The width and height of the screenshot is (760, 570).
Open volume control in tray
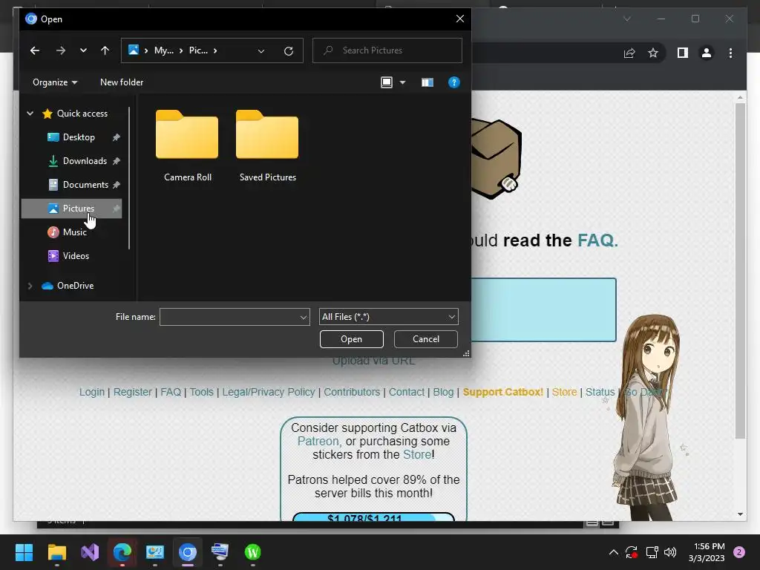coord(670,552)
